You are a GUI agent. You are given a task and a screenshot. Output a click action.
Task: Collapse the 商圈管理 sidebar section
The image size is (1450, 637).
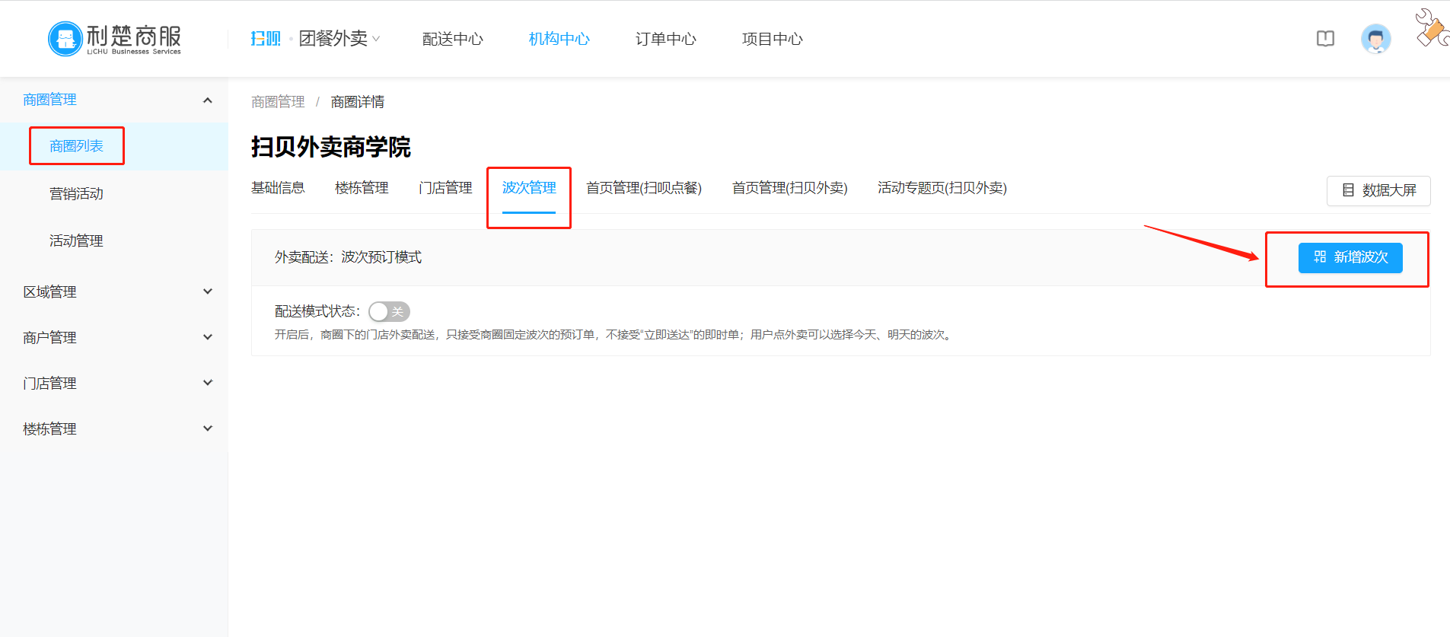114,100
